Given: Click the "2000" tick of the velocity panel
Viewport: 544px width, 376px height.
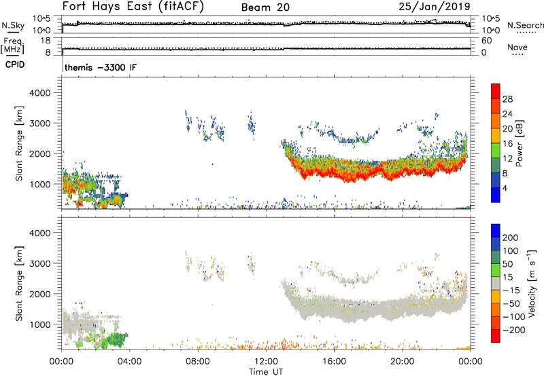Looking at the screenshot, I should 39,294.
